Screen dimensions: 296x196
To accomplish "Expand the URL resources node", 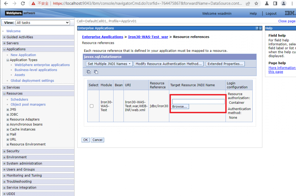I will (x=8, y=140).
